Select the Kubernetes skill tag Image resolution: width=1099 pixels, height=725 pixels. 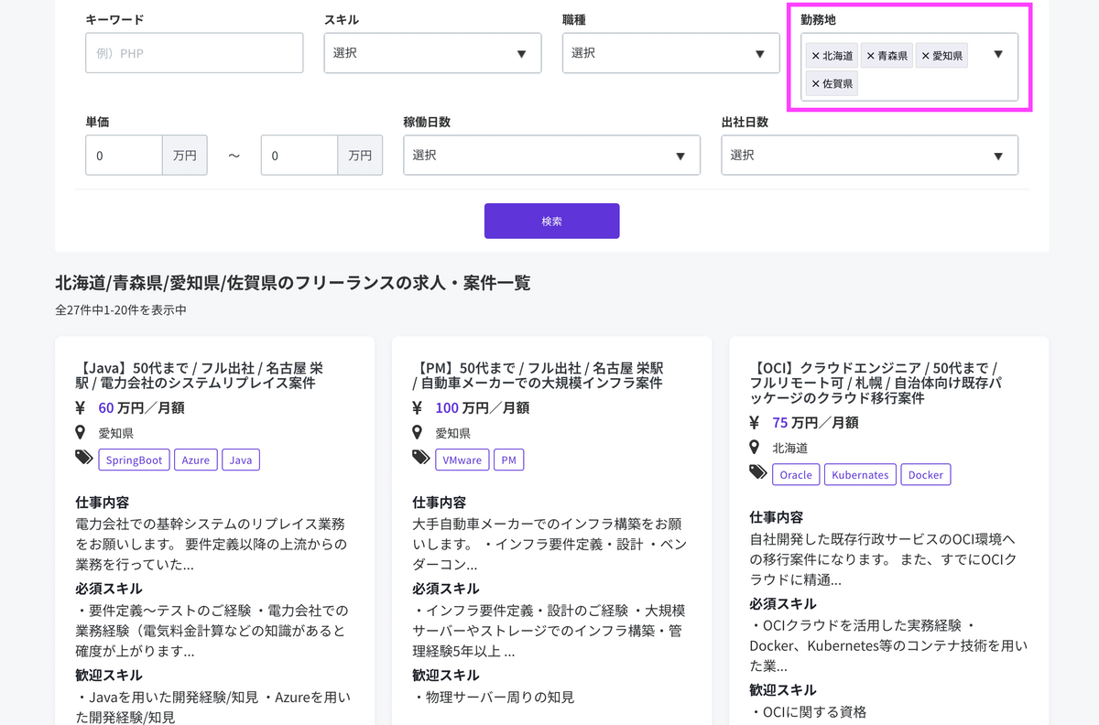click(860, 475)
